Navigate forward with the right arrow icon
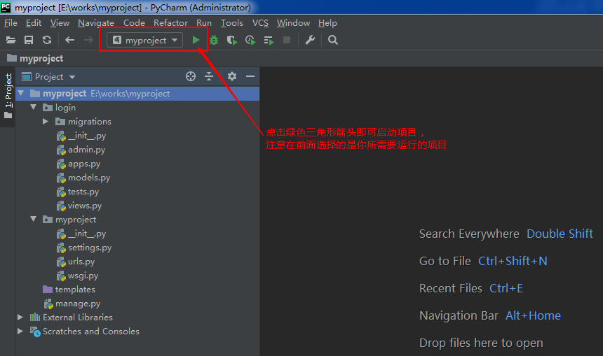The width and height of the screenshot is (603, 356). coord(88,40)
